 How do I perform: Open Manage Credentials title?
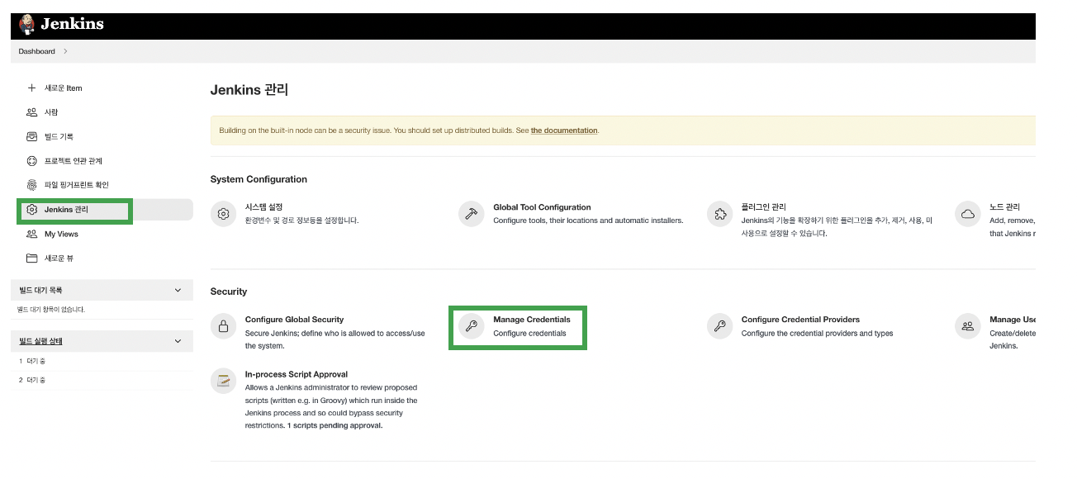pyautogui.click(x=532, y=320)
